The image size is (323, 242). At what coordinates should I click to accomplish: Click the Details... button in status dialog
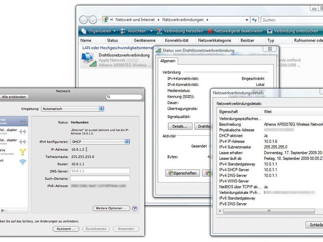point(180,126)
